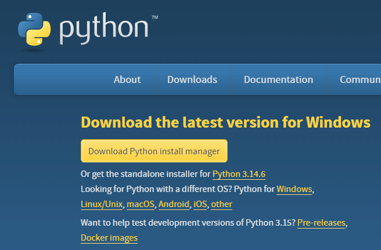Follow the other platforms link
The image size is (381, 250).
pyautogui.click(x=222, y=204)
